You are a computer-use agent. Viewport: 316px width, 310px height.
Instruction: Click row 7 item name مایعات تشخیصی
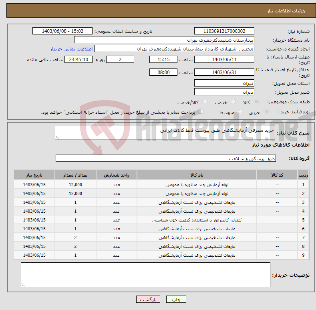(x=197, y=238)
